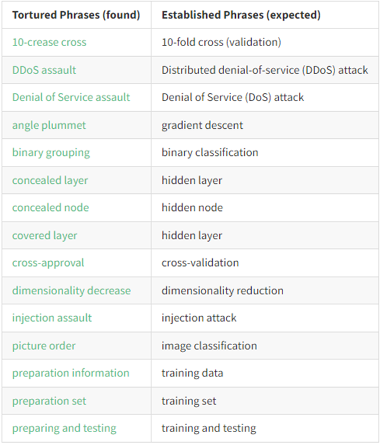Select the "Denial of Service assault" link
Viewport: 380px width, 445px height.
point(71,97)
